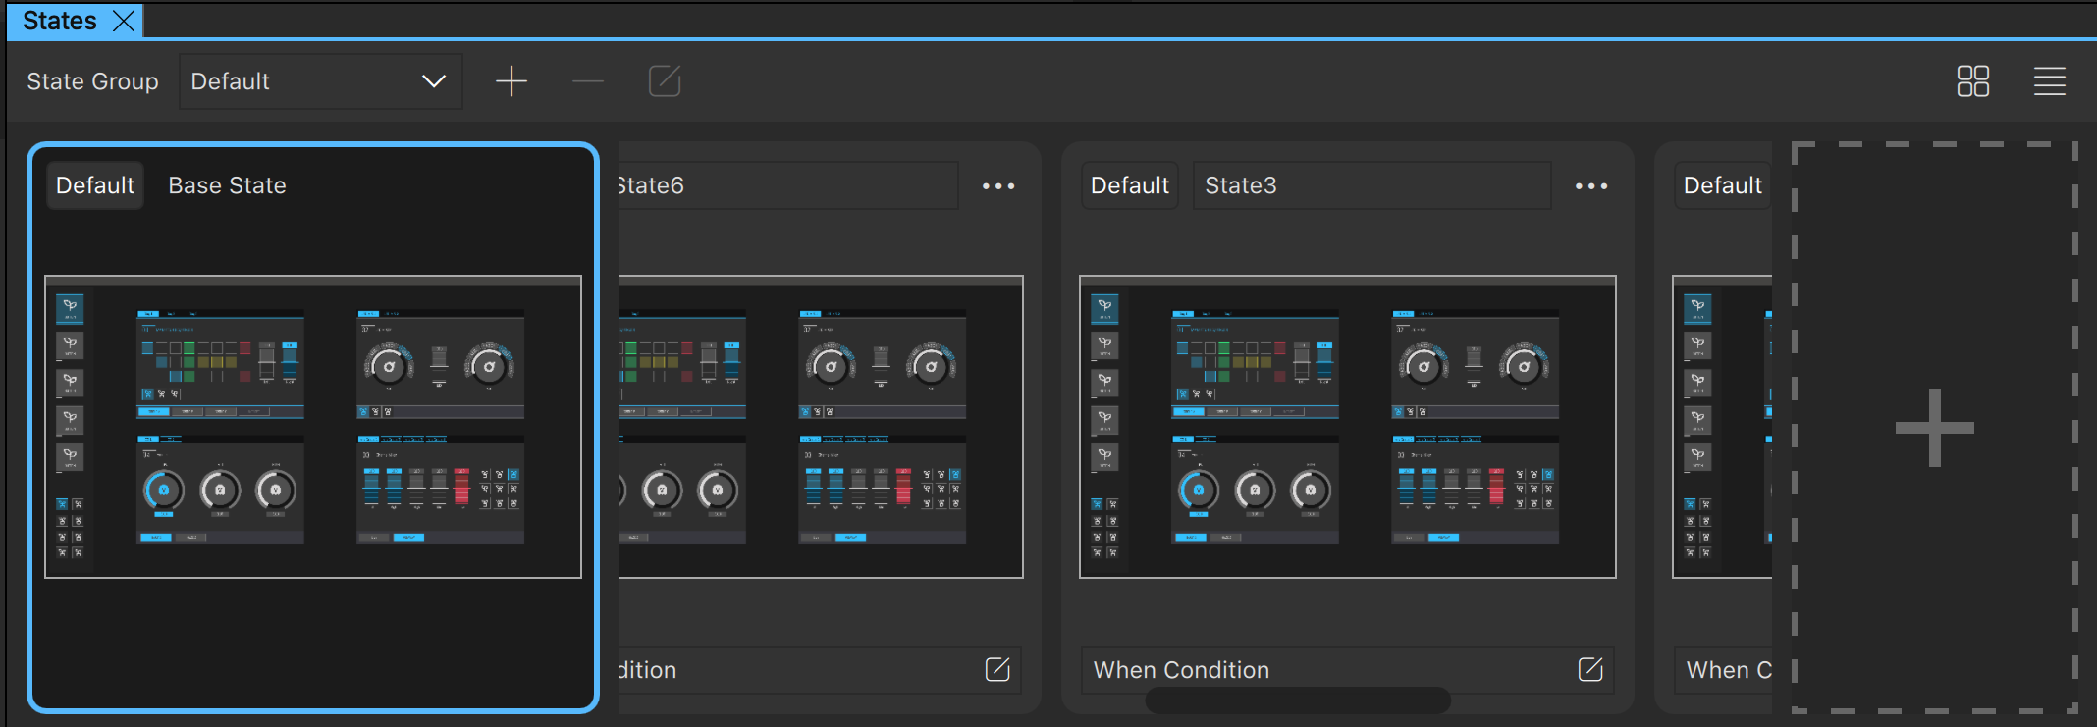
Task: Click the add new state plus icon
Action: [511, 81]
